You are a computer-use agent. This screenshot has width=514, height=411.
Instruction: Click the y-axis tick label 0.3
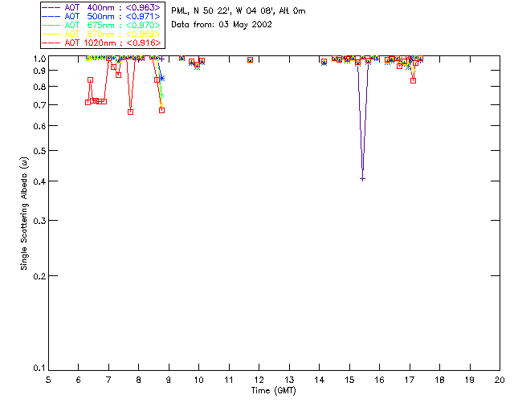(x=39, y=221)
